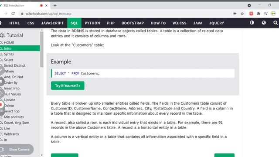Open the Extensions puzzle icon
The image size is (279, 157).
click(259, 14)
